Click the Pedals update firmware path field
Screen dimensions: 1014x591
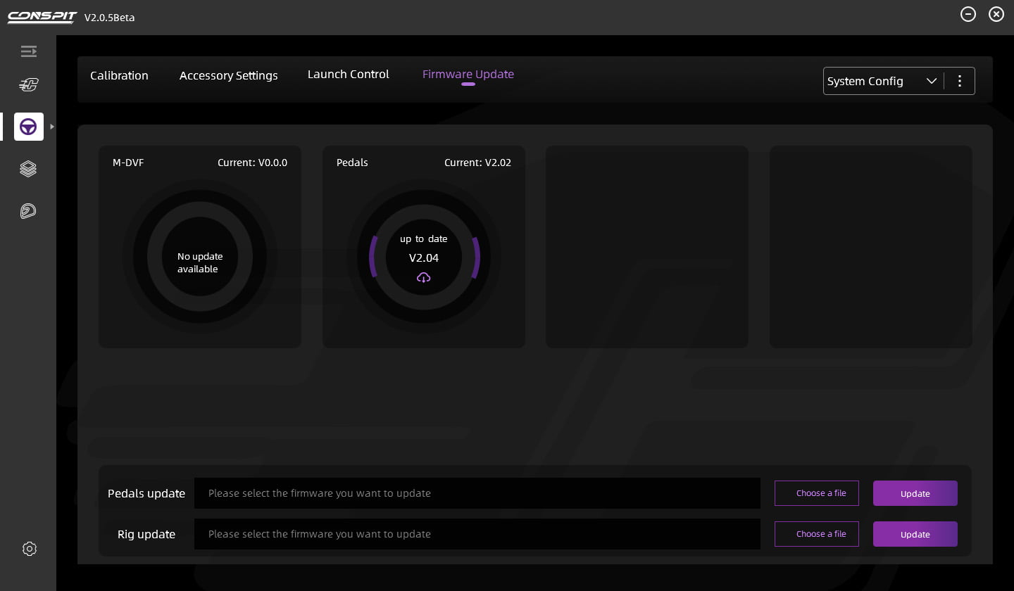click(477, 493)
